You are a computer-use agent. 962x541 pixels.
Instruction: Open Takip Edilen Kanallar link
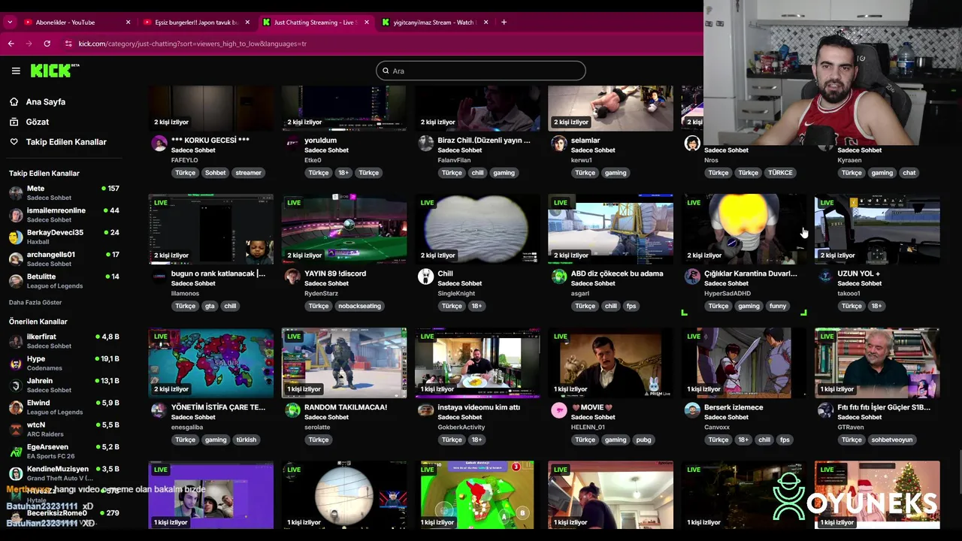66,142
